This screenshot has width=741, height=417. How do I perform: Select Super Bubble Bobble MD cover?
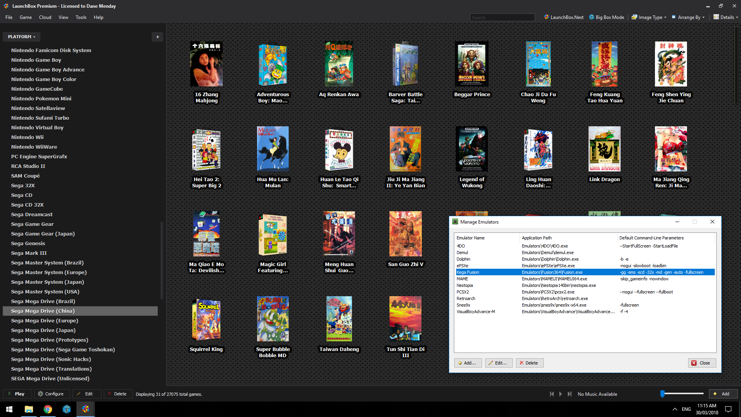(273, 319)
